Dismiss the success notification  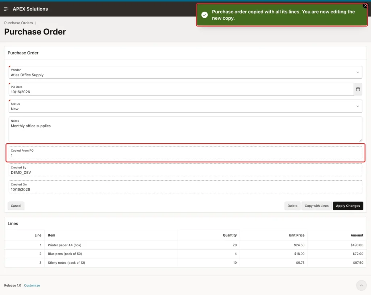(365, 5)
